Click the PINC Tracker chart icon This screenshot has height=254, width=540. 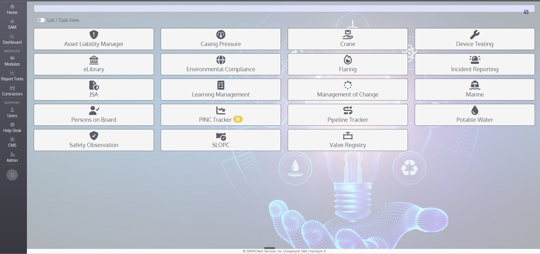click(221, 110)
